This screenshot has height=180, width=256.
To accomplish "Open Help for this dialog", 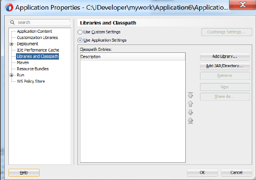I will click(x=24, y=173).
